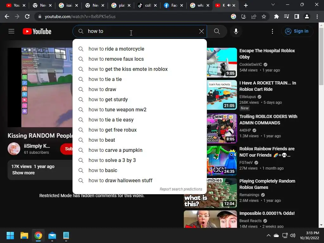Select 'how to draw halloween stuff'
The width and height of the screenshot is (324, 243).
(x=140, y=181)
